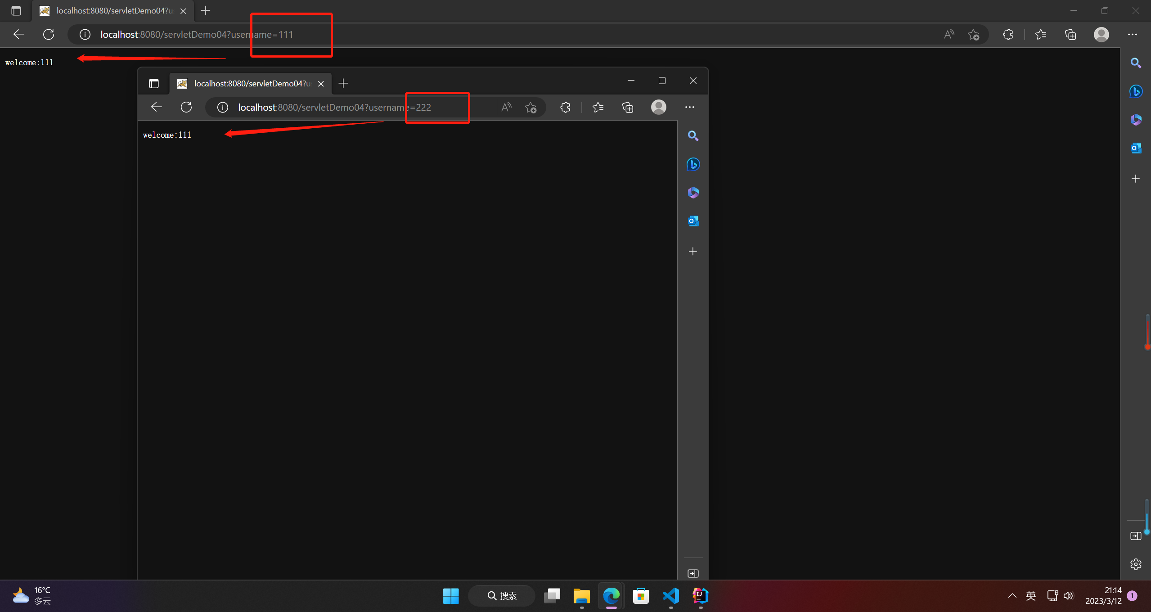The width and height of the screenshot is (1151, 612).
Task: Open Microsoft 365 in front window sidebar
Action: (x=693, y=193)
